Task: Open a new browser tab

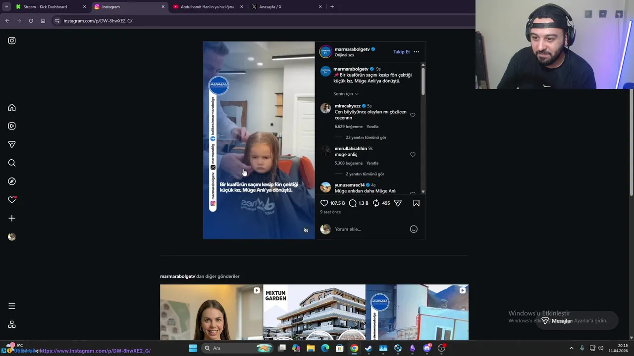Action: click(332, 7)
